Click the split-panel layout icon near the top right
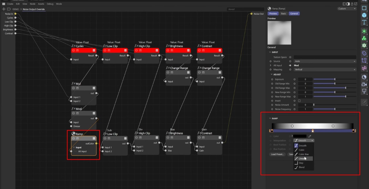This screenshot has width=369, height=189. point(344,4)
